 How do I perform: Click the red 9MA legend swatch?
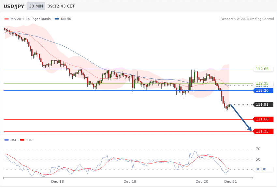point(22,140)
